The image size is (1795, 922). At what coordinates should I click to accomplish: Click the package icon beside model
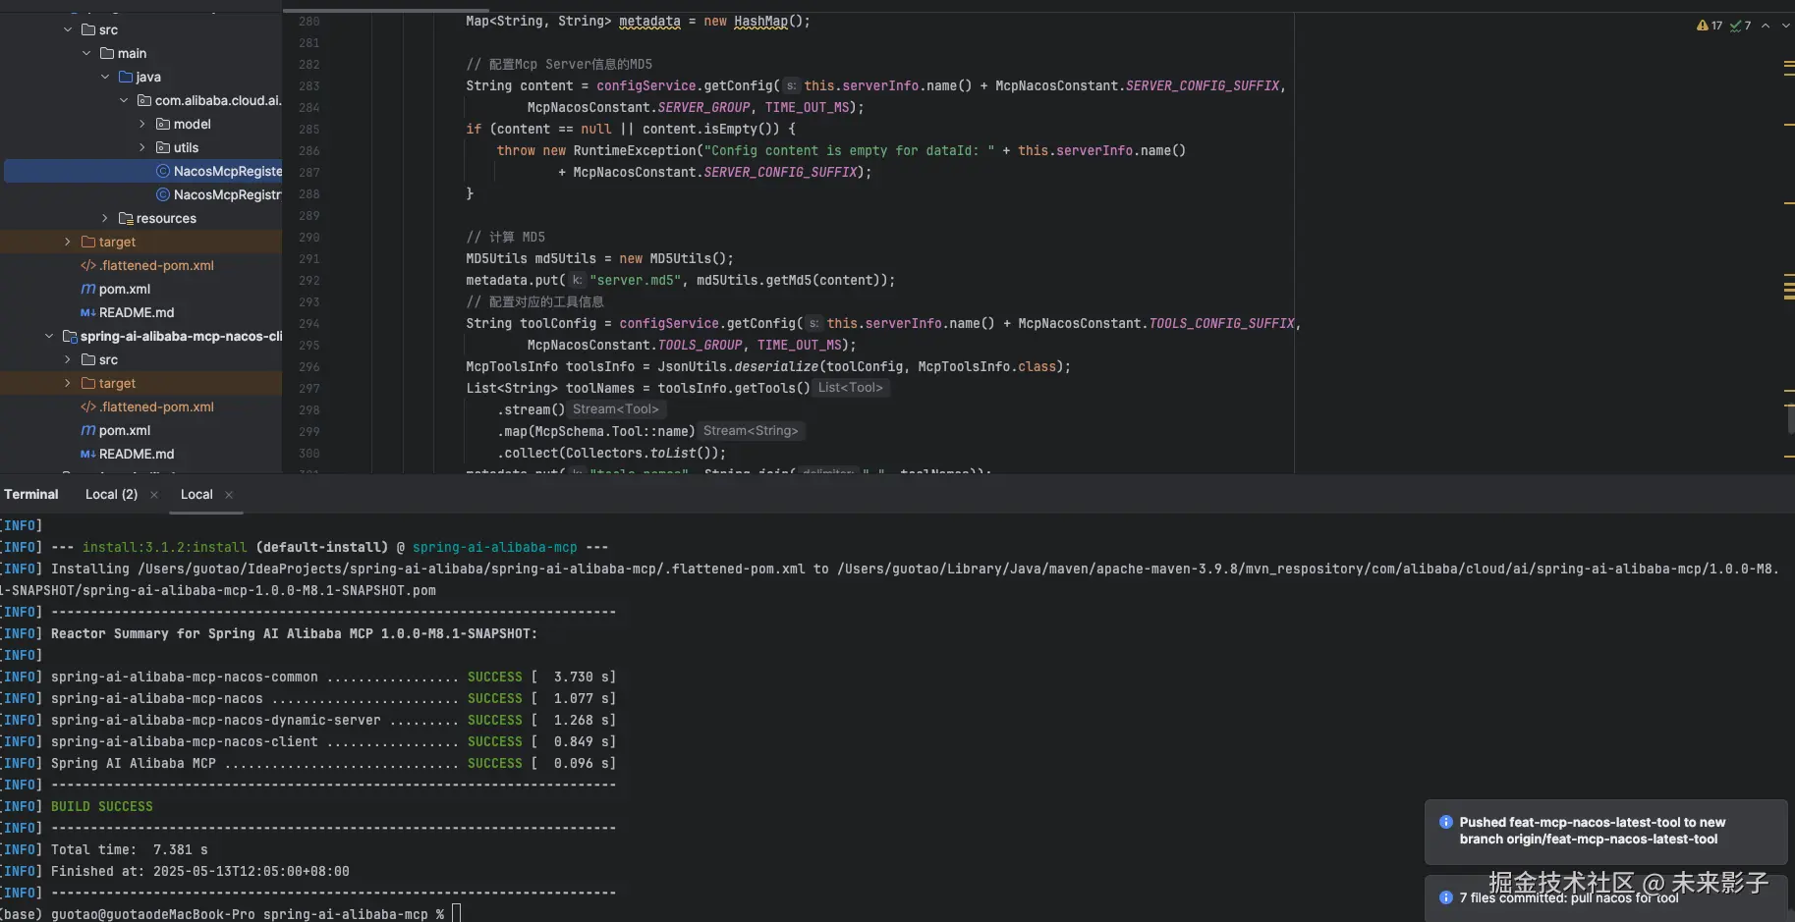pyautogui.click(x=163, y=124)
